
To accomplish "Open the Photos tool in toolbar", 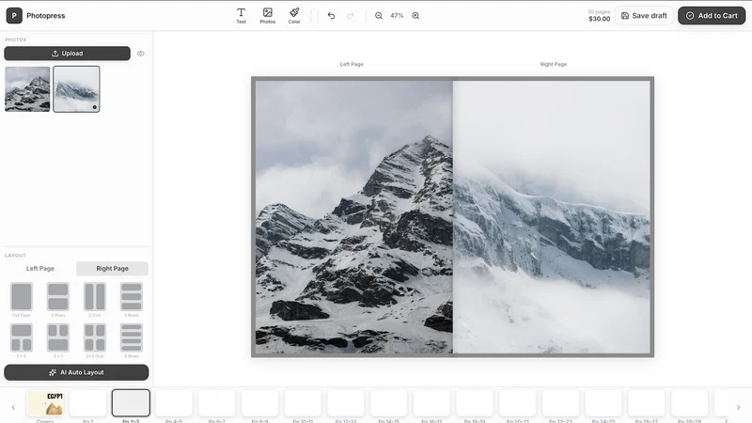I will pyautogui.click(x=268, y=15).
